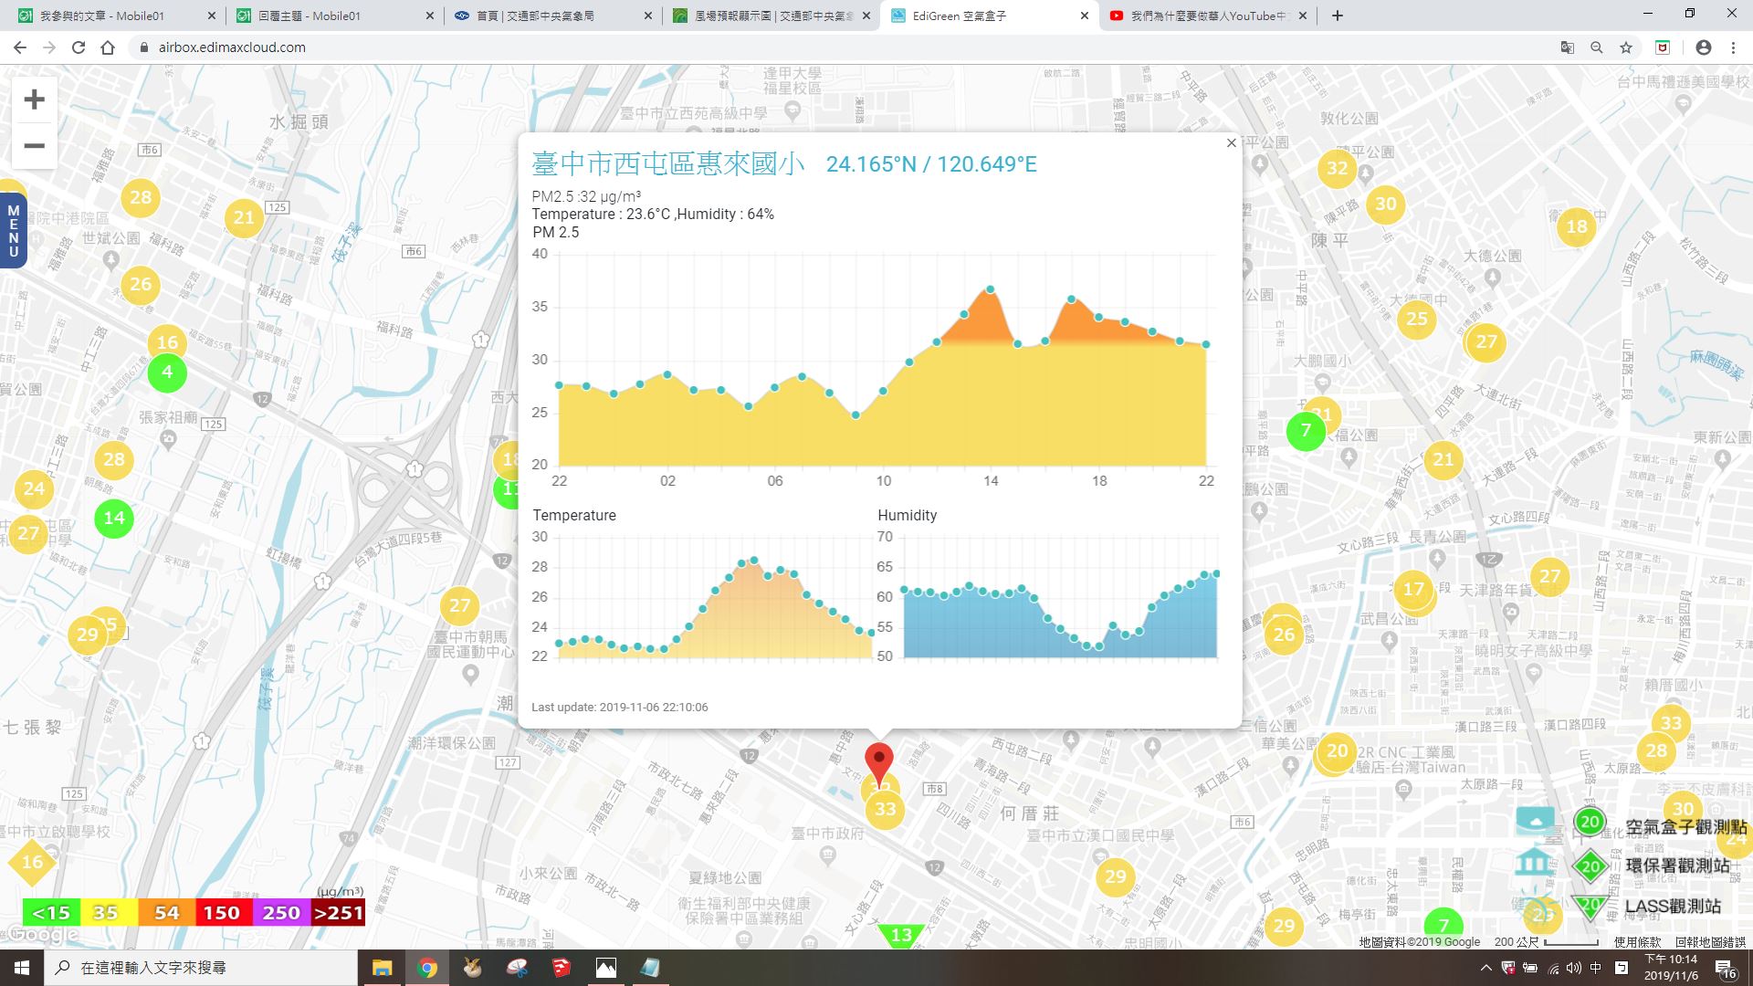Open 使用條款 terms link
The height and width of the screenshot is (986, 1753).
pos(1637,942)
